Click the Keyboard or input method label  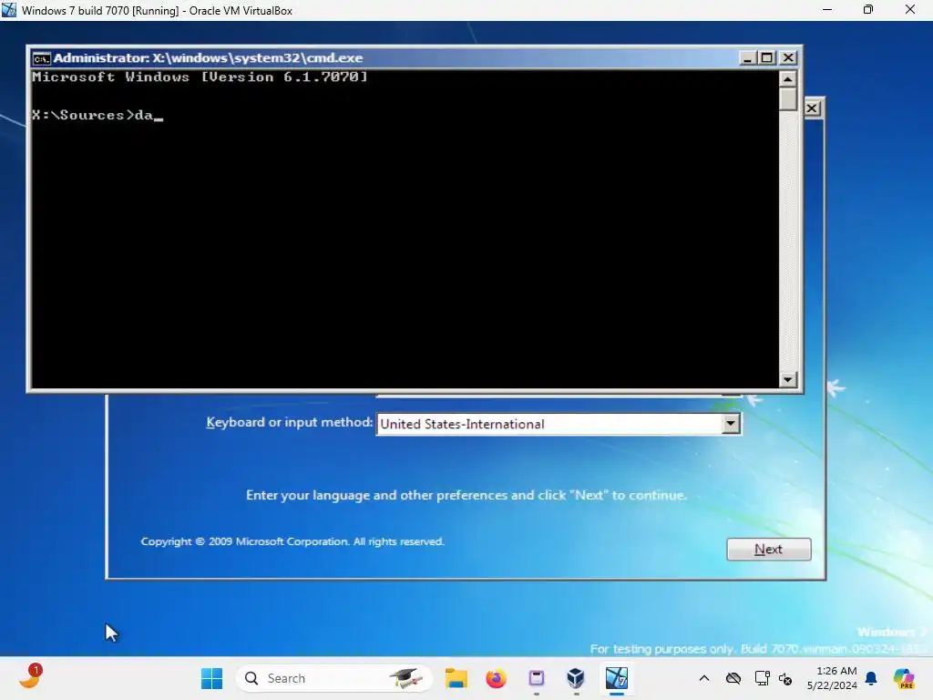pyautogui.click(x=289, y=423)
